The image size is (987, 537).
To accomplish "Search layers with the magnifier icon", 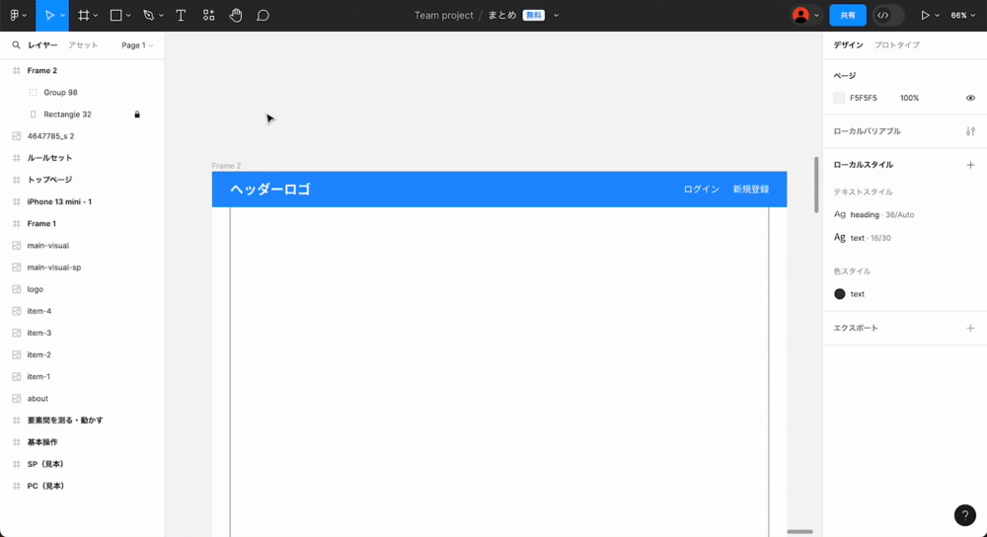I will tap(17, 44).
